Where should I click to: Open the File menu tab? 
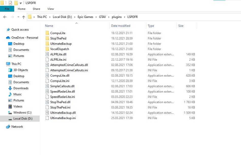pos(7,9)
